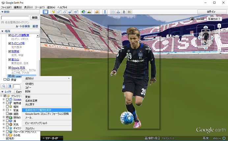
Task: Choose プロパティ in the context menu
Action: (x=30, y=129)
